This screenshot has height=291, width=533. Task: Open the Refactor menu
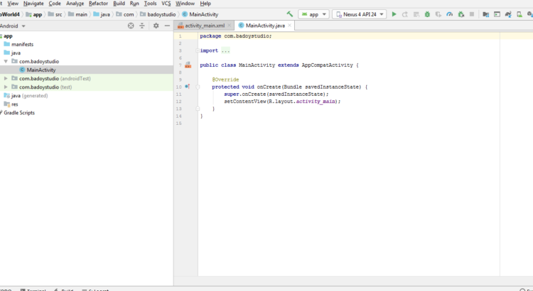(98, 4)
